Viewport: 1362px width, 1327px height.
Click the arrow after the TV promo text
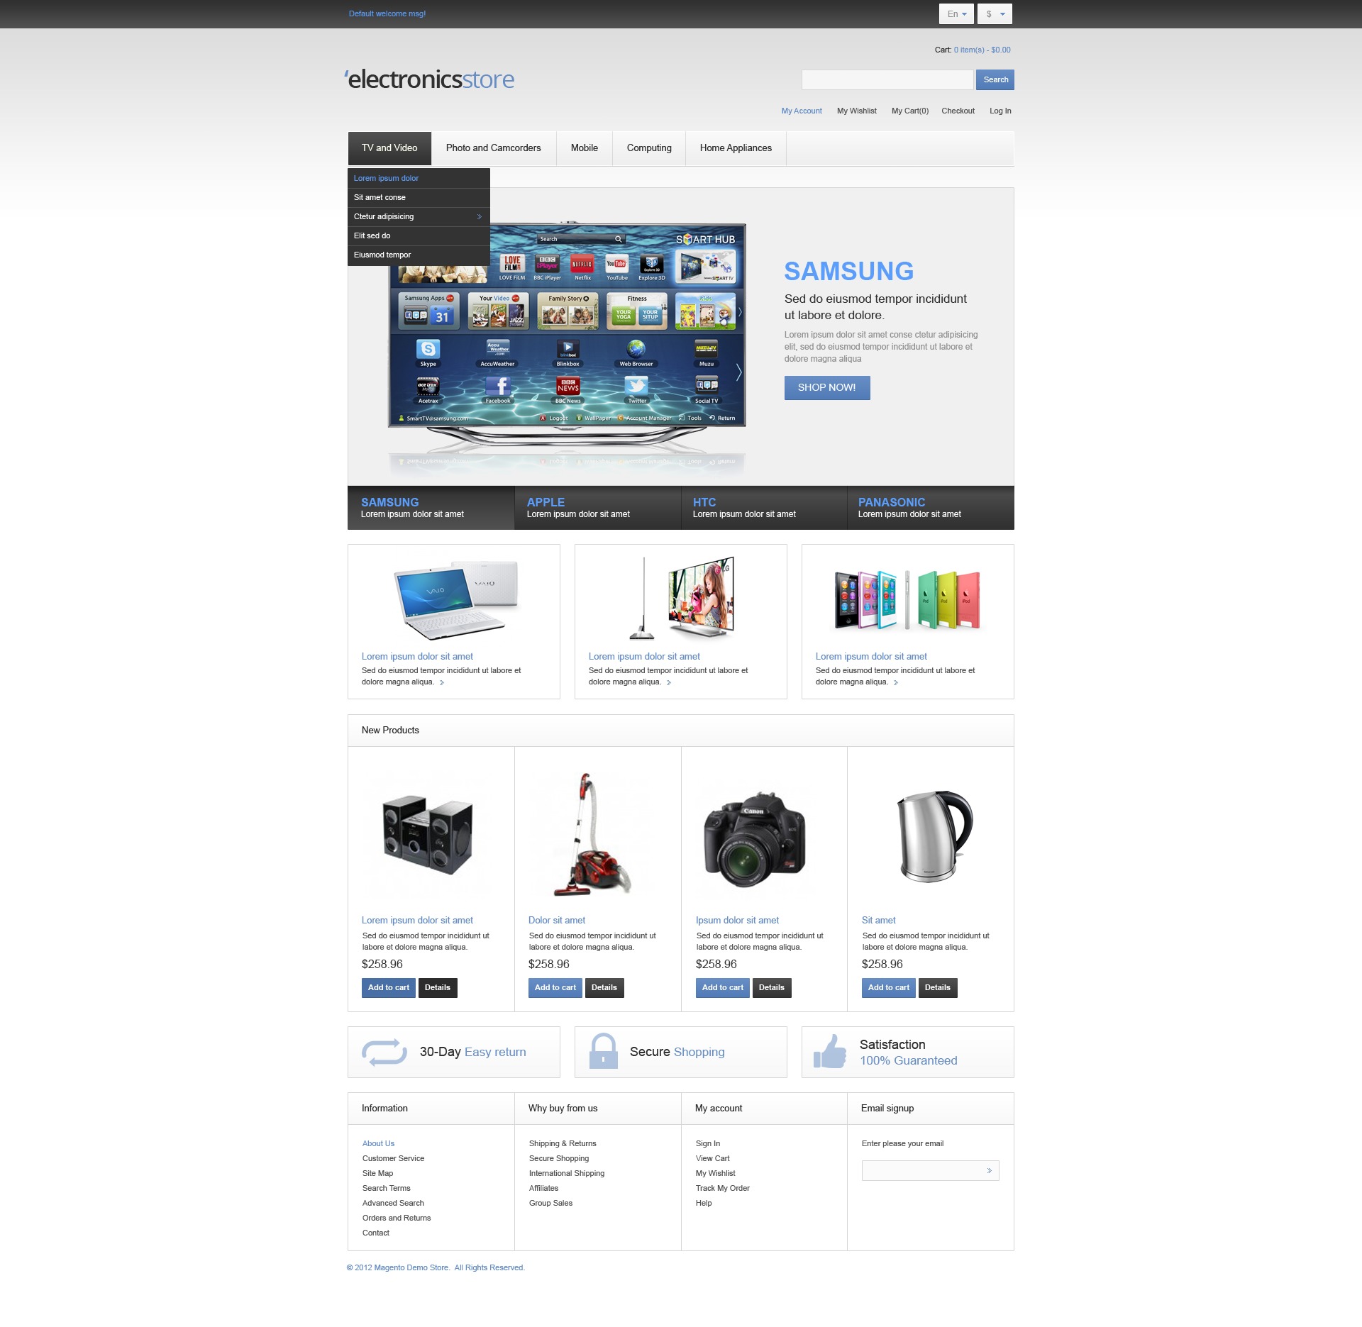pyautogui.click(x=668, y=683)
